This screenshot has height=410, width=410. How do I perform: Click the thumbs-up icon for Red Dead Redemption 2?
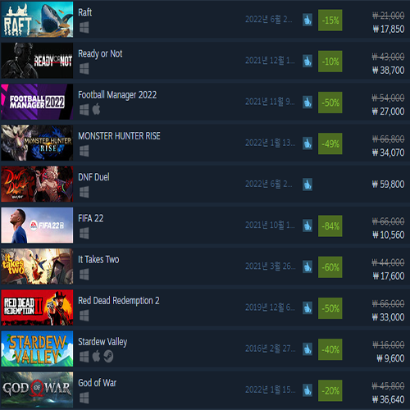(307, 308)
